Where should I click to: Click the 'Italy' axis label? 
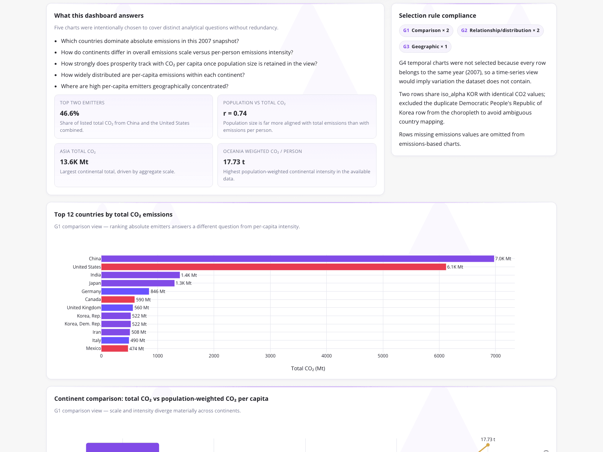[96, 341]
